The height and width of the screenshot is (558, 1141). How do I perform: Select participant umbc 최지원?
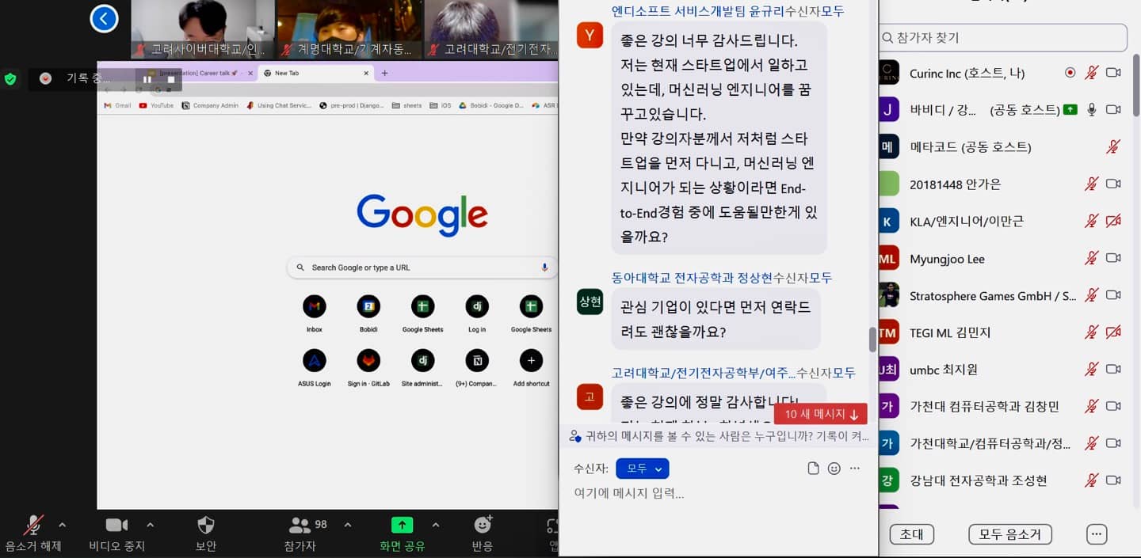943,370
